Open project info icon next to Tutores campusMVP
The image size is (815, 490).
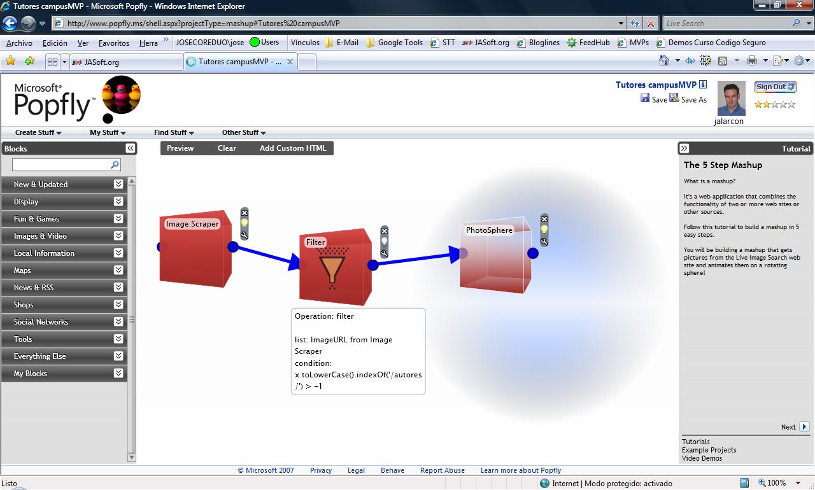coord(703,85)
